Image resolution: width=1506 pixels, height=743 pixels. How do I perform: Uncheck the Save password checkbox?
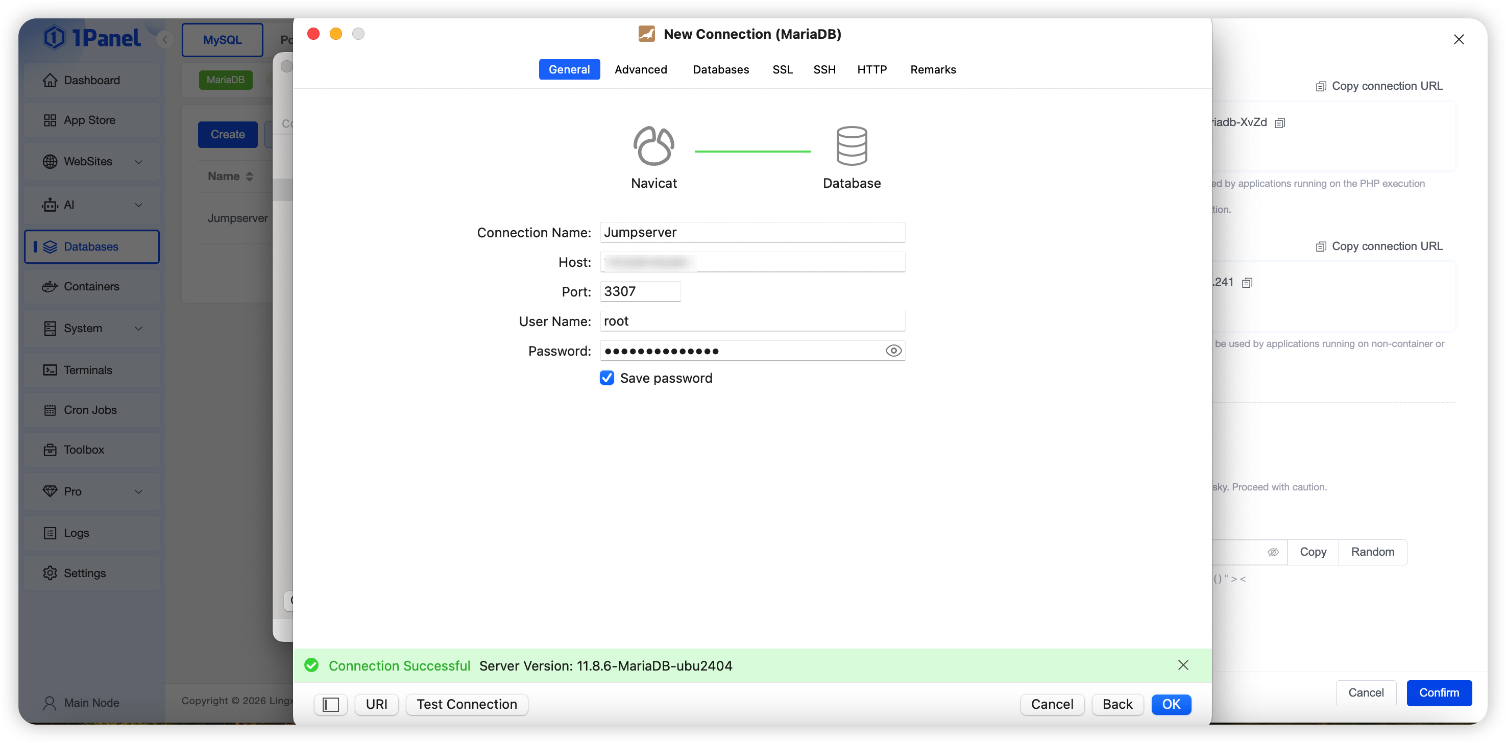(x=607, y=378)
